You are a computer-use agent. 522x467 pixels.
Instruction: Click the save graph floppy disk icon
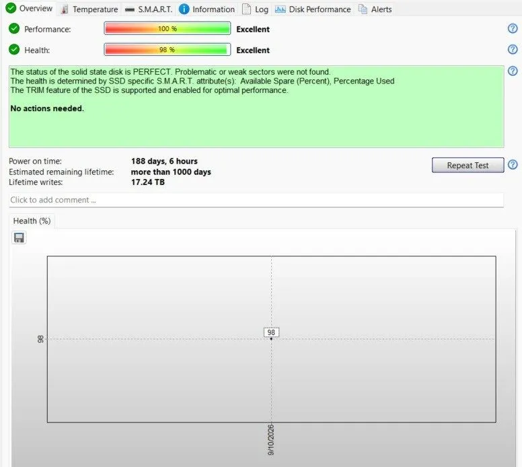click(x=19, y=238)
